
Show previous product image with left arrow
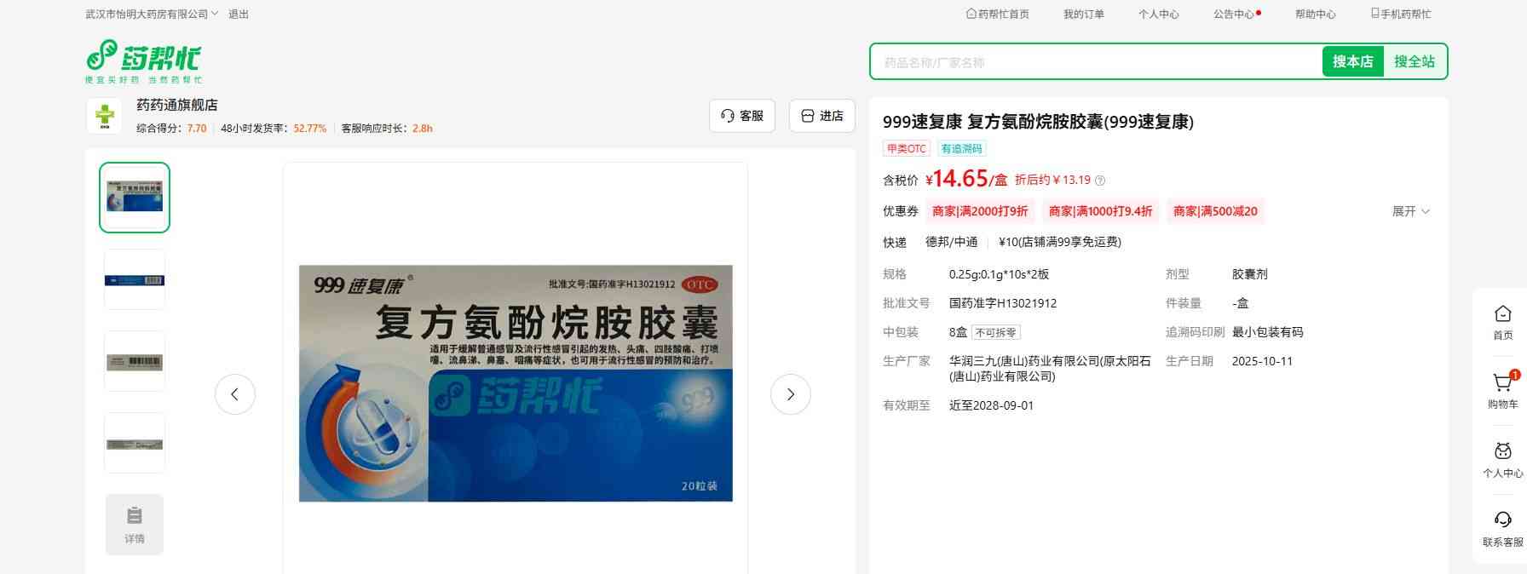point(235,394)
